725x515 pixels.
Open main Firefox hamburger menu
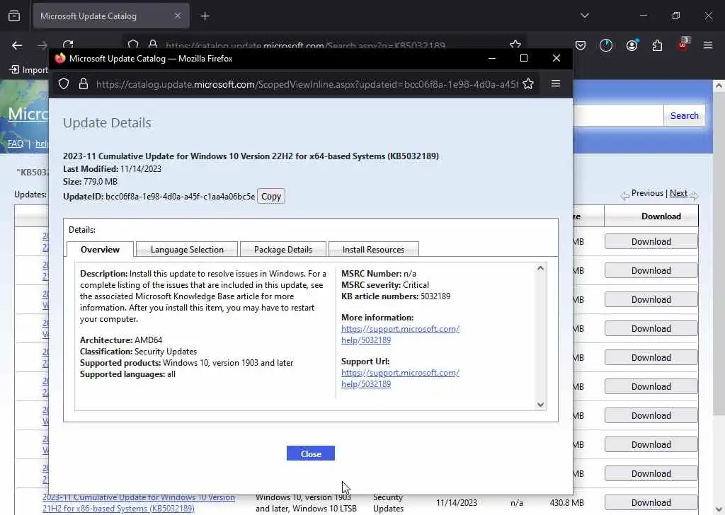coord(707,45)
